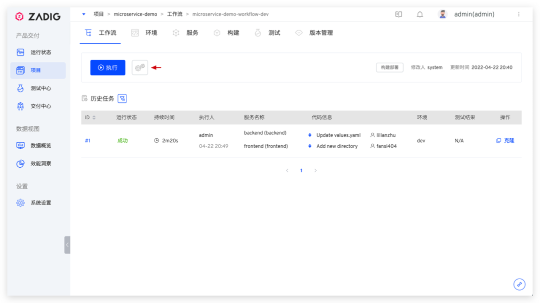
Task: Switch to the 服务 tab
Action: point(185,32)
